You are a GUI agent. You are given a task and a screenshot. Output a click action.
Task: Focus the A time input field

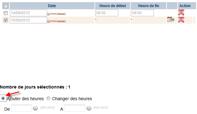[x=75, y=108]
